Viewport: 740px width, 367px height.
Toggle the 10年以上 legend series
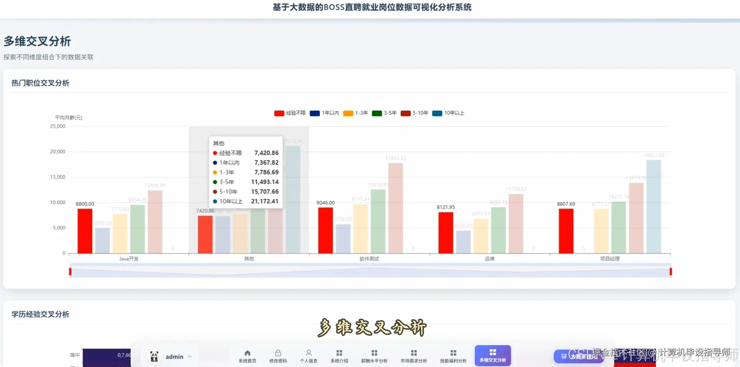click(448, 113)
